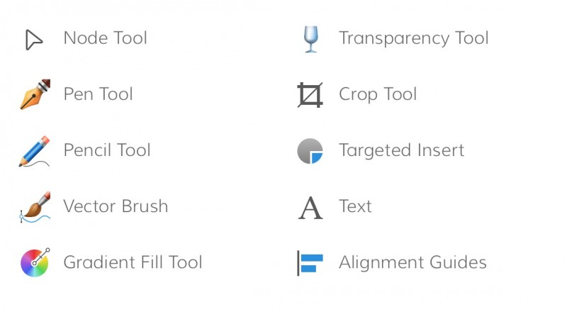The width and height of the screenshot is (567, 312).
Task: Click the Pen Tool label
Action: pyautogui.click(x=99, y=94)
